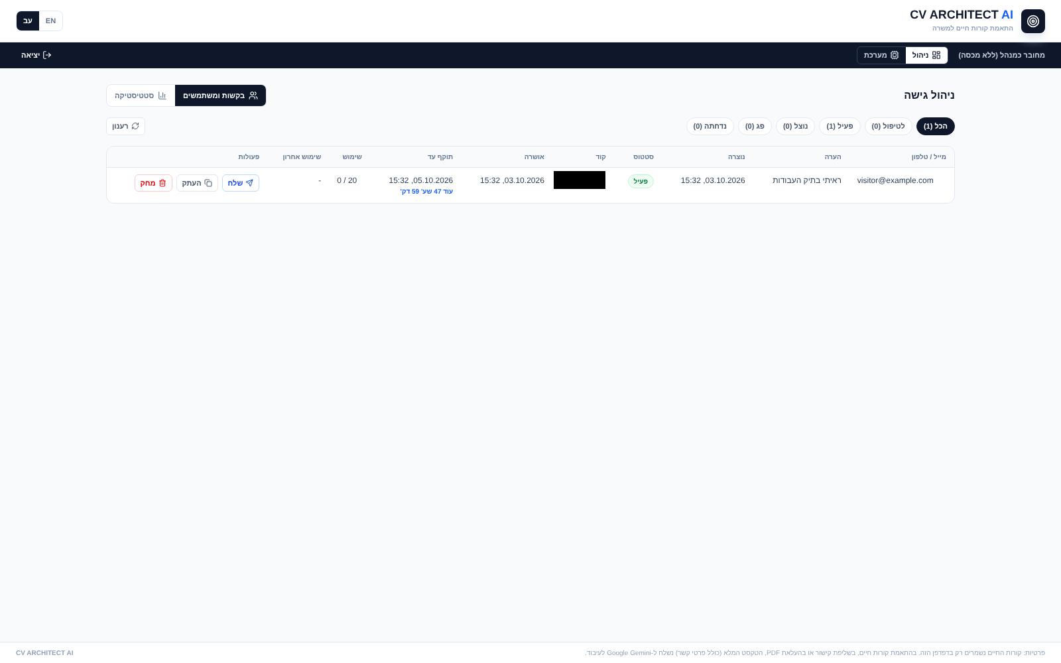Click the bar chart icon for סטטיסטיקה

(162, 95)
